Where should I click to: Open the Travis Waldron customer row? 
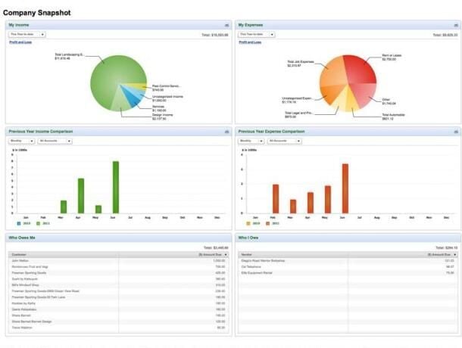click(118, 328)
